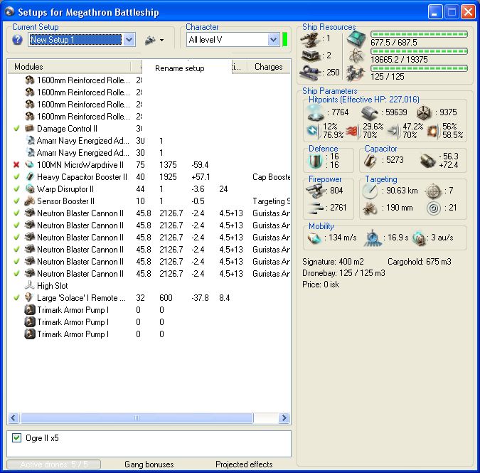Click the empty High Slot icon
480x473 pixels.
point(30,286)
